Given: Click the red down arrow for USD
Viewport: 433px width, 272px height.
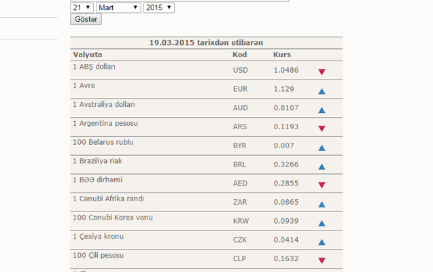Looking at the screenshot, I should (322, 71).
